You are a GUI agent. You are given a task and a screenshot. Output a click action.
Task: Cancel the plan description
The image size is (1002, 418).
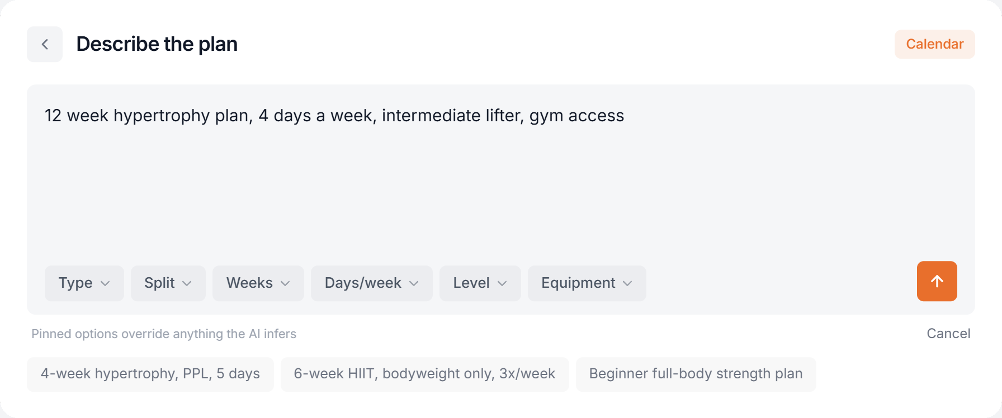(x=948, y=334)
